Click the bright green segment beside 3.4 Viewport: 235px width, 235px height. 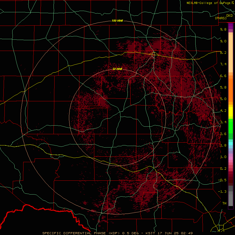click(x=231, y=126)
